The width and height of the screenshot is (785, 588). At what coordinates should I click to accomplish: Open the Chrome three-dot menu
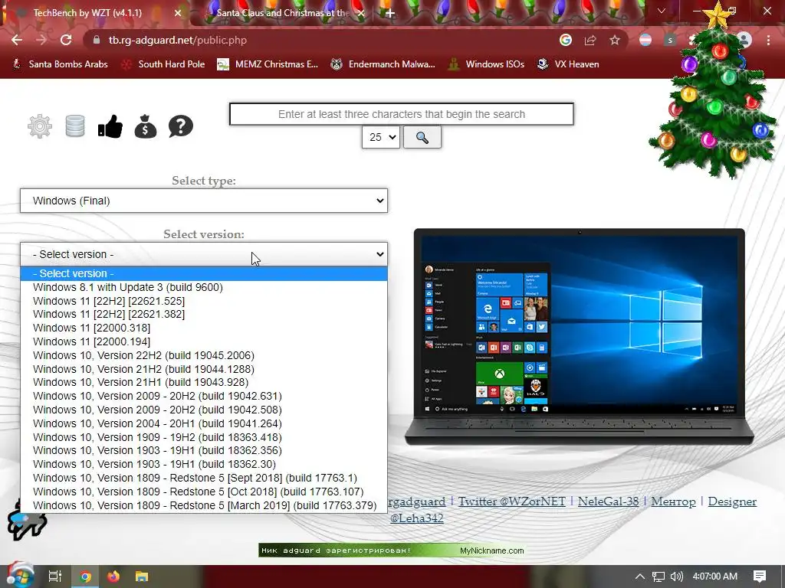click(x=768, y=40)
